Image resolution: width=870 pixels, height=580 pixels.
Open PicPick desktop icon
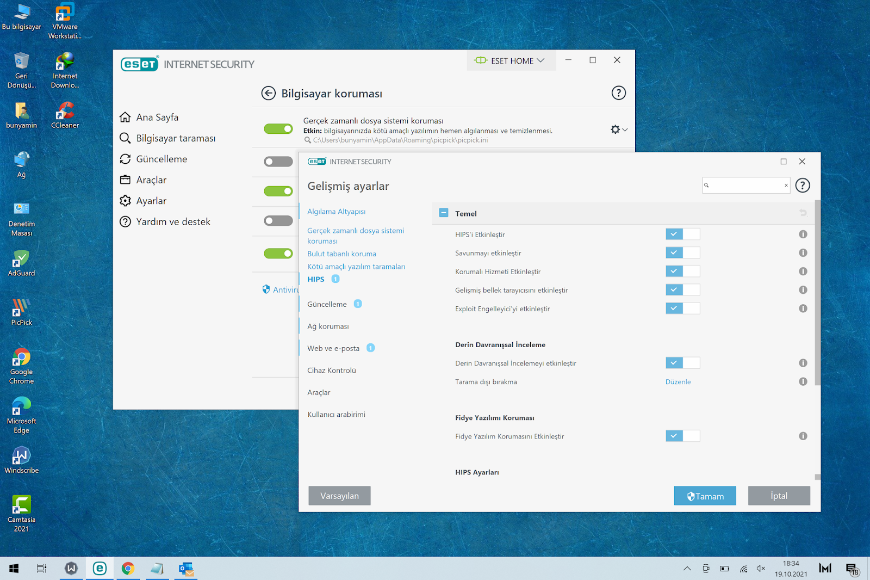point(21,312)
